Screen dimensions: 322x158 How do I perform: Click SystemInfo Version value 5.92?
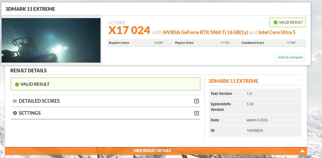[250, 104]
